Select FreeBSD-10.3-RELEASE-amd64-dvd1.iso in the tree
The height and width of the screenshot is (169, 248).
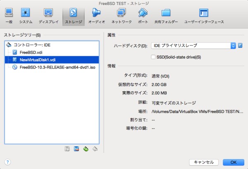(x=52, y=67)
